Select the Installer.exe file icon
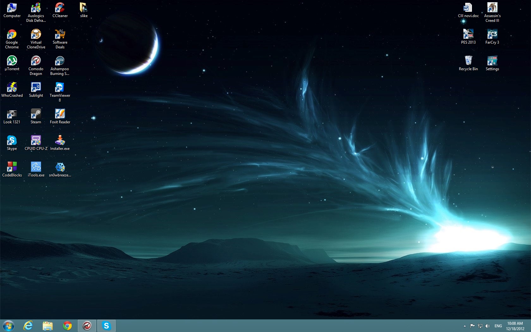 [60, 143]
